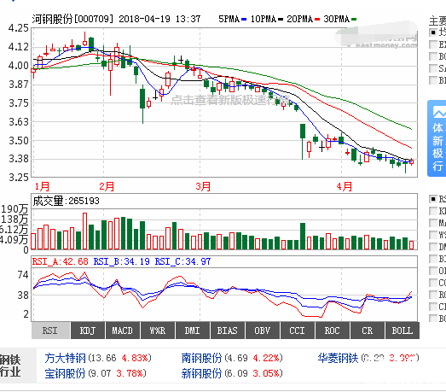This screenshot has height=392, width=446.
Task: Enable the DMI checkbox in the side list
Action: click(x=433, y=247)
